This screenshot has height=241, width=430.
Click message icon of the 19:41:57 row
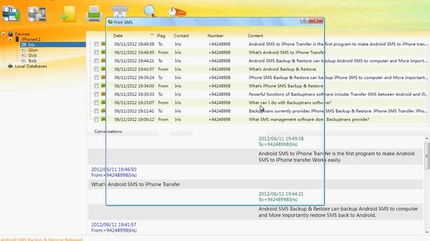click(103, 69)
